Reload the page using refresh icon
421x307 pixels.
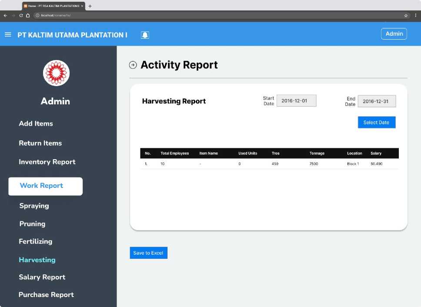[21, 16]
